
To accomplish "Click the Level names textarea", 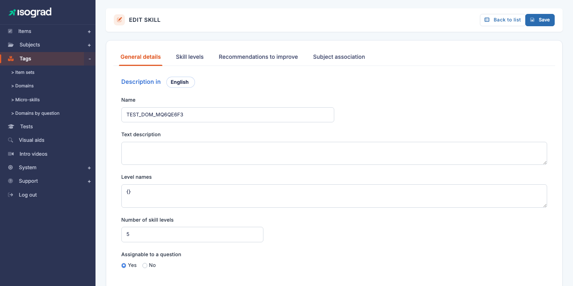I will tap(334, 196).
